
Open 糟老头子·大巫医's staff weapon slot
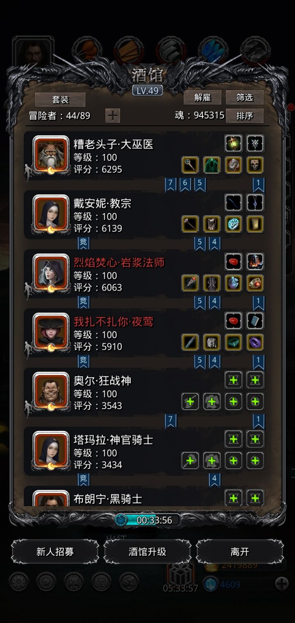point(190,165)
